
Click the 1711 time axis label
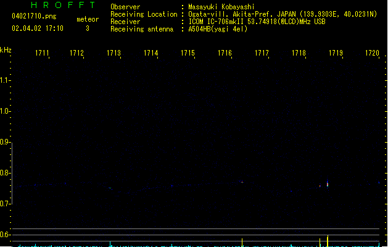click(x=42, y=53)
